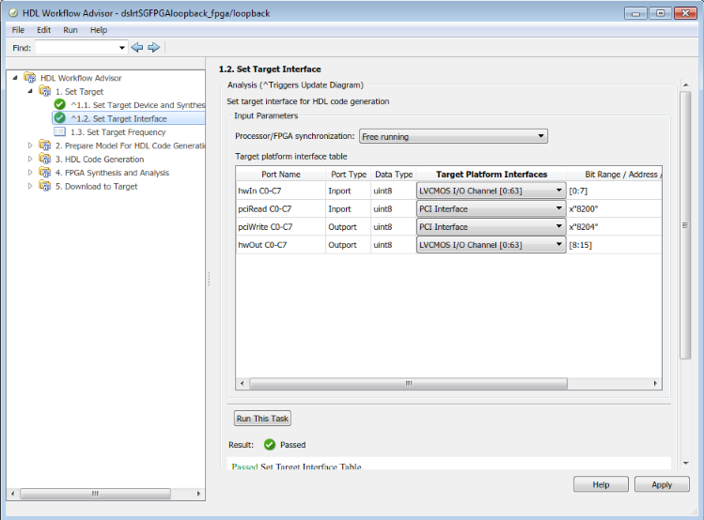The width and height of the screenshot is (704, 520).
Task: Click inside the Find text field
Action: (x=76, y=48)
